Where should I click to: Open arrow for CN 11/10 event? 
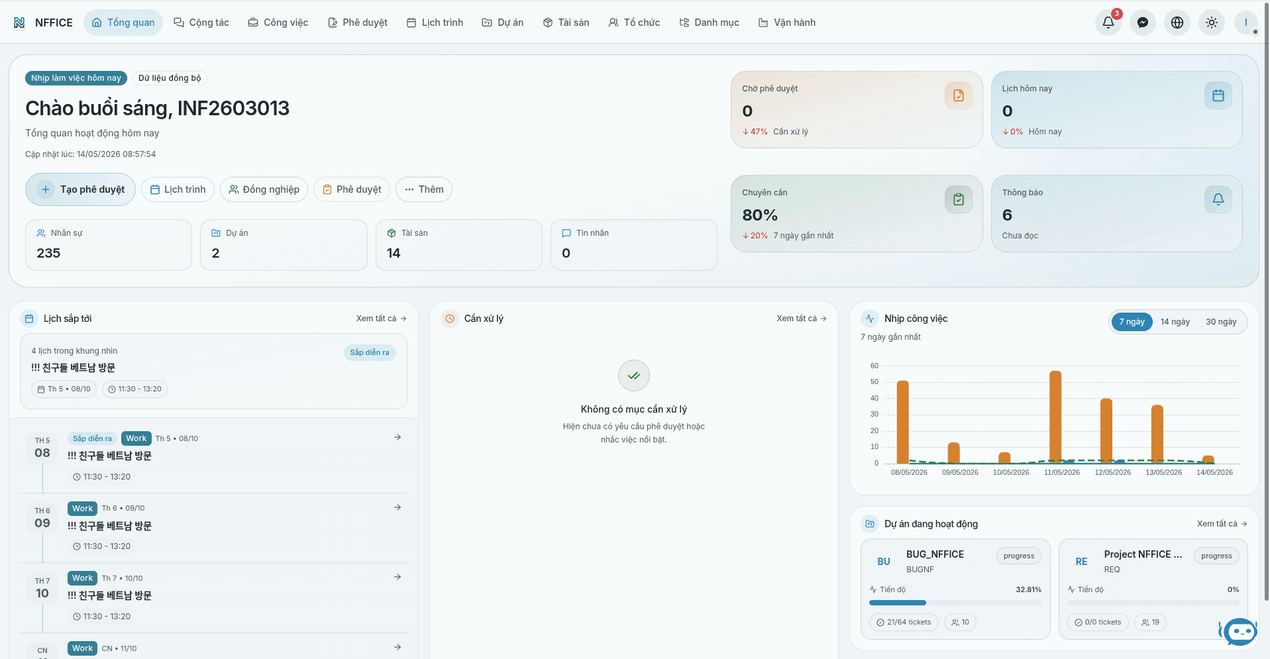click(x=397, y=647)
